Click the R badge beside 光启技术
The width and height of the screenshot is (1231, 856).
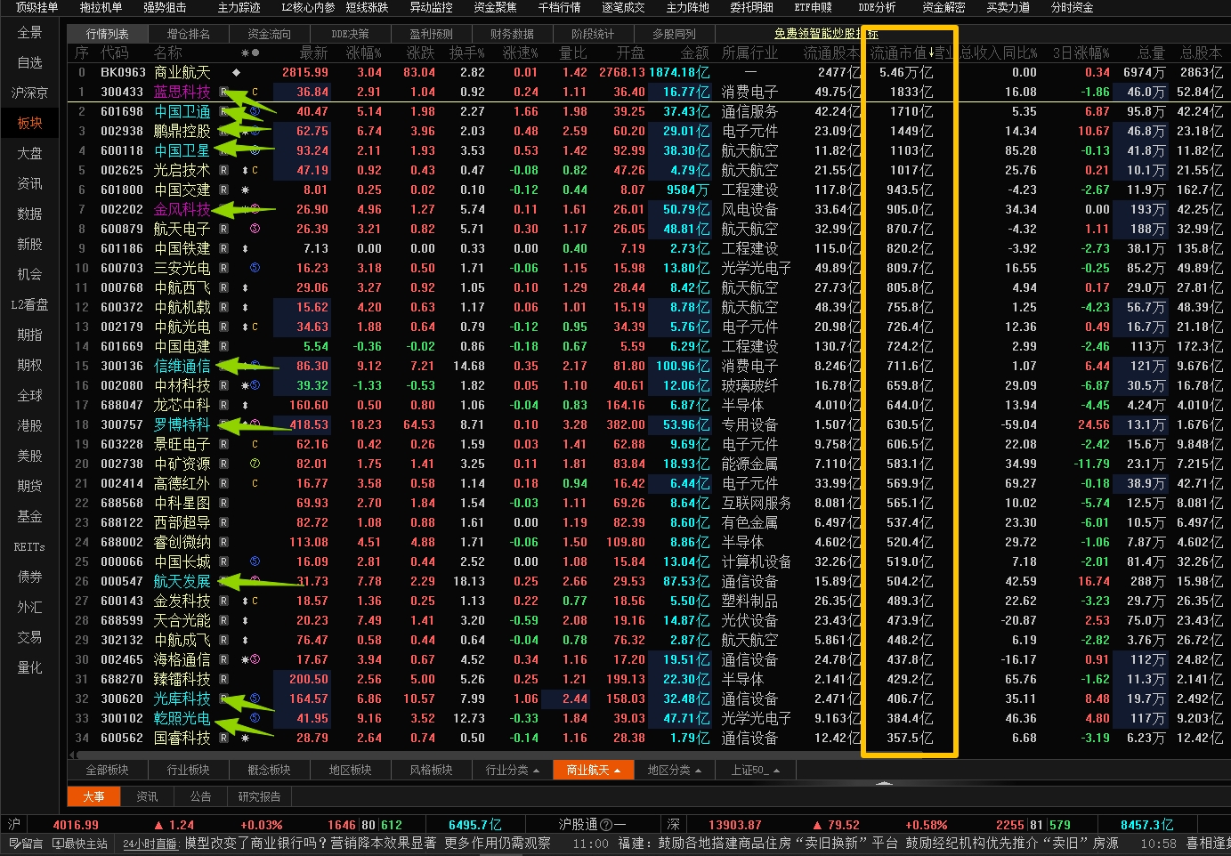coord(224,170)
